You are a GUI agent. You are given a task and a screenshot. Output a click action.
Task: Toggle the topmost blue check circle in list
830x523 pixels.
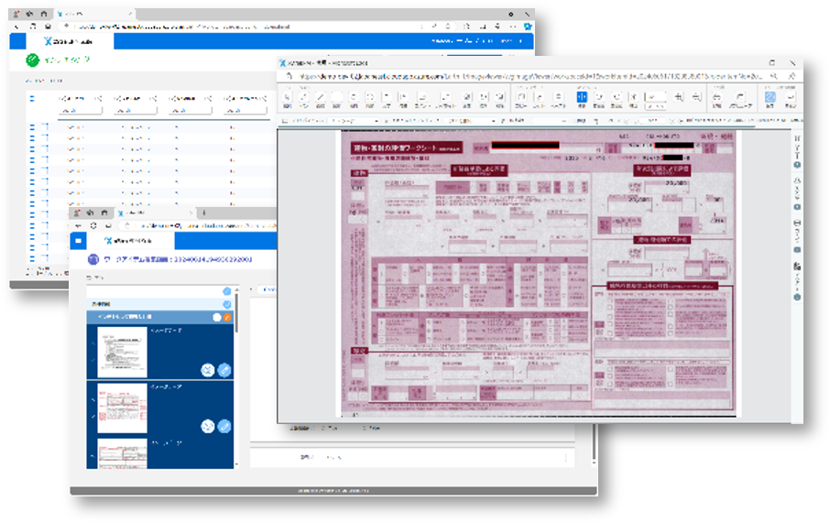click(227, 291)
